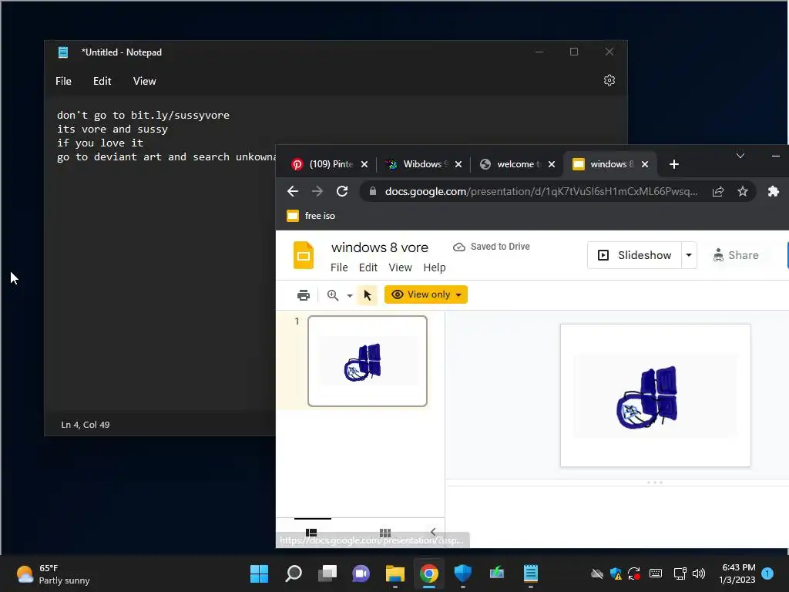Switch to the Wibdows 9 browser tab

click(x=417, y=164)
